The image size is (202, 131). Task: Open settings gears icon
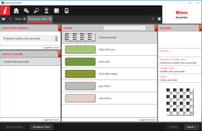pos(26,10)
